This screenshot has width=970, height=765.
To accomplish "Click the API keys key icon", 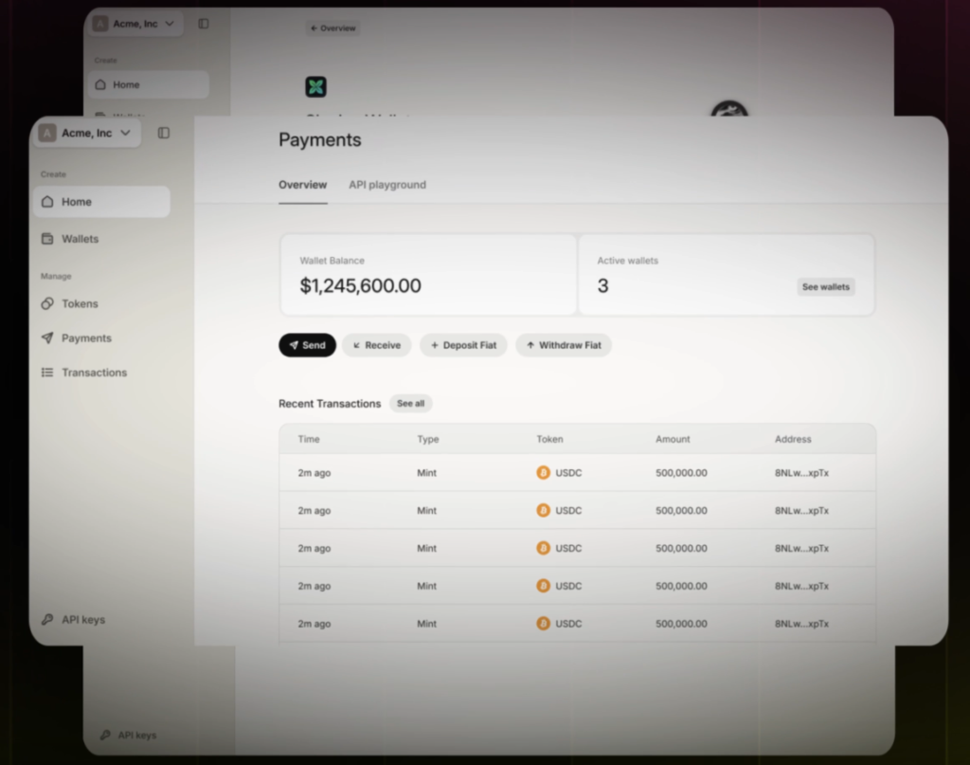I will pyautogui.click(x=46, y=619).
